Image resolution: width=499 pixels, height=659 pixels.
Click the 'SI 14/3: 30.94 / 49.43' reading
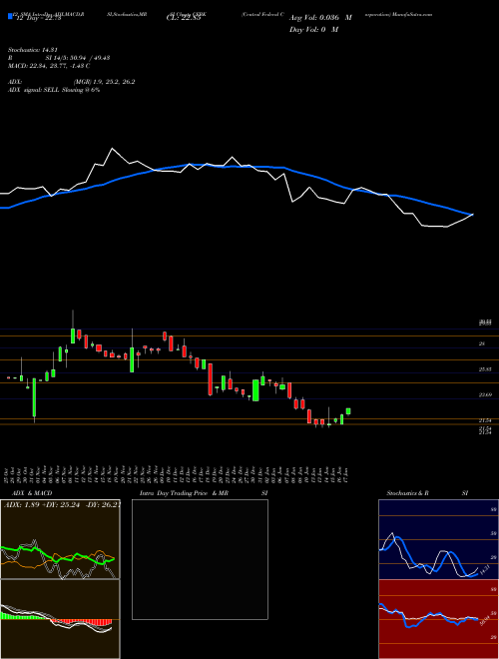coord(78,58)
